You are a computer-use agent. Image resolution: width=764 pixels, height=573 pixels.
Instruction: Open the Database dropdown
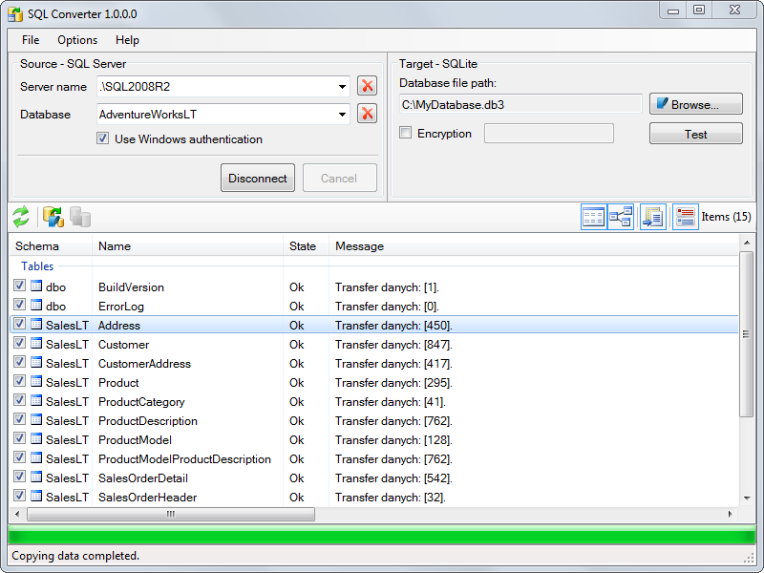click(342, 115)
